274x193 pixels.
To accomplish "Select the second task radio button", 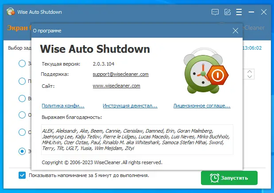I will coord(22,81).
